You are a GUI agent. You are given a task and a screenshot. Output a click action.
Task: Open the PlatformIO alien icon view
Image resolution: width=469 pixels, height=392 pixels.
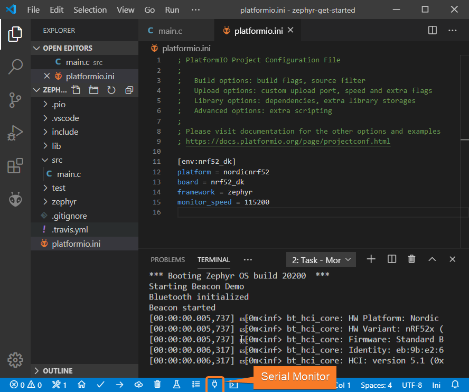(15, 199)
